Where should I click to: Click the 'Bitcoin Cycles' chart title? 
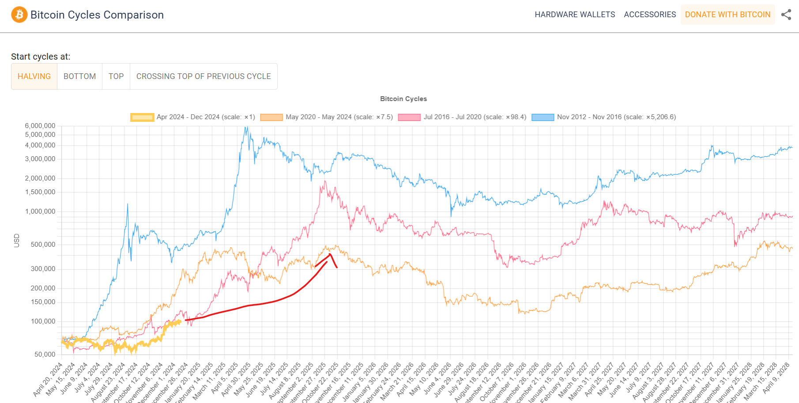pyautogui.click(x=403, y=99)
